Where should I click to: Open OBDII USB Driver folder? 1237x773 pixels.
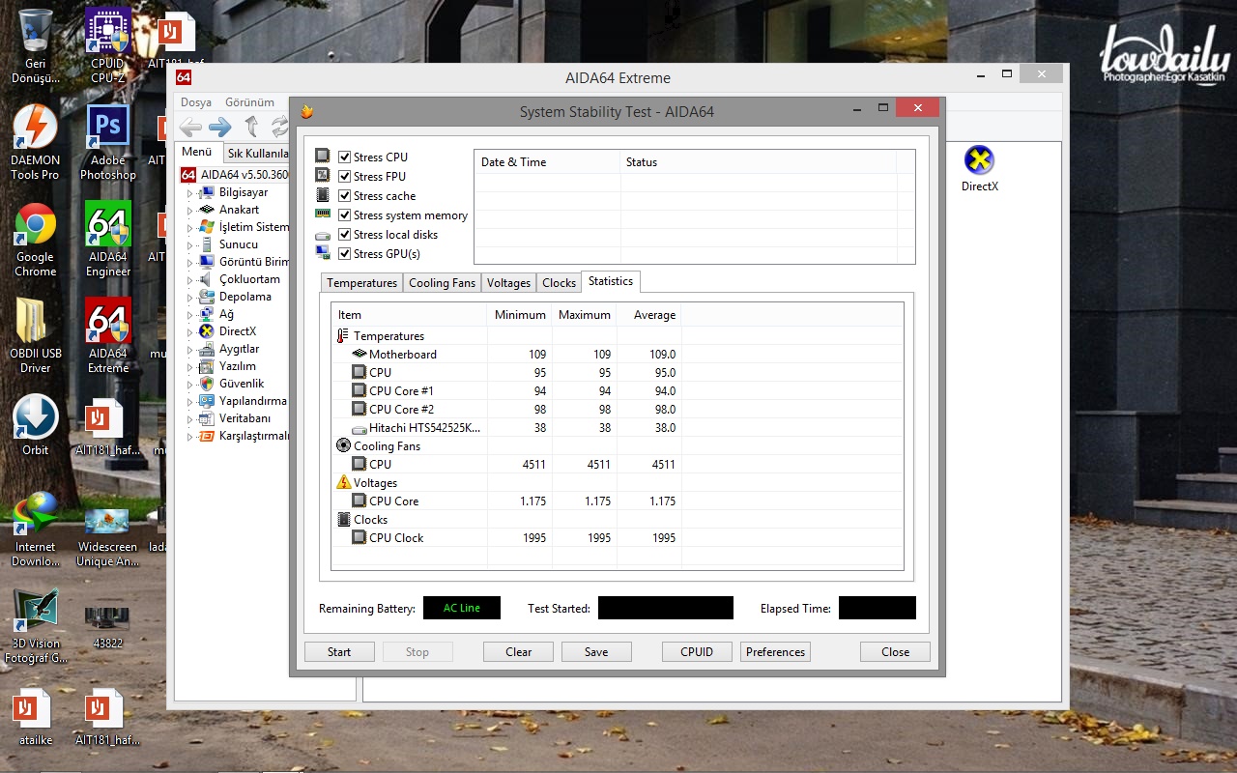(x=36, y=335)
